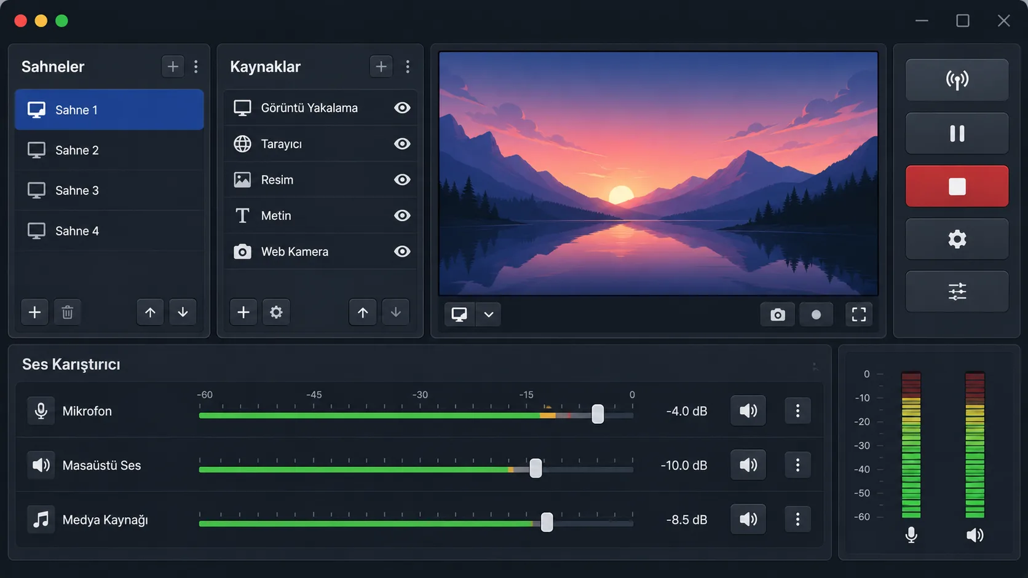Delete the selected scene with trash icon
Viewport: 1028px width, 578px height.
tap(68, 312)
